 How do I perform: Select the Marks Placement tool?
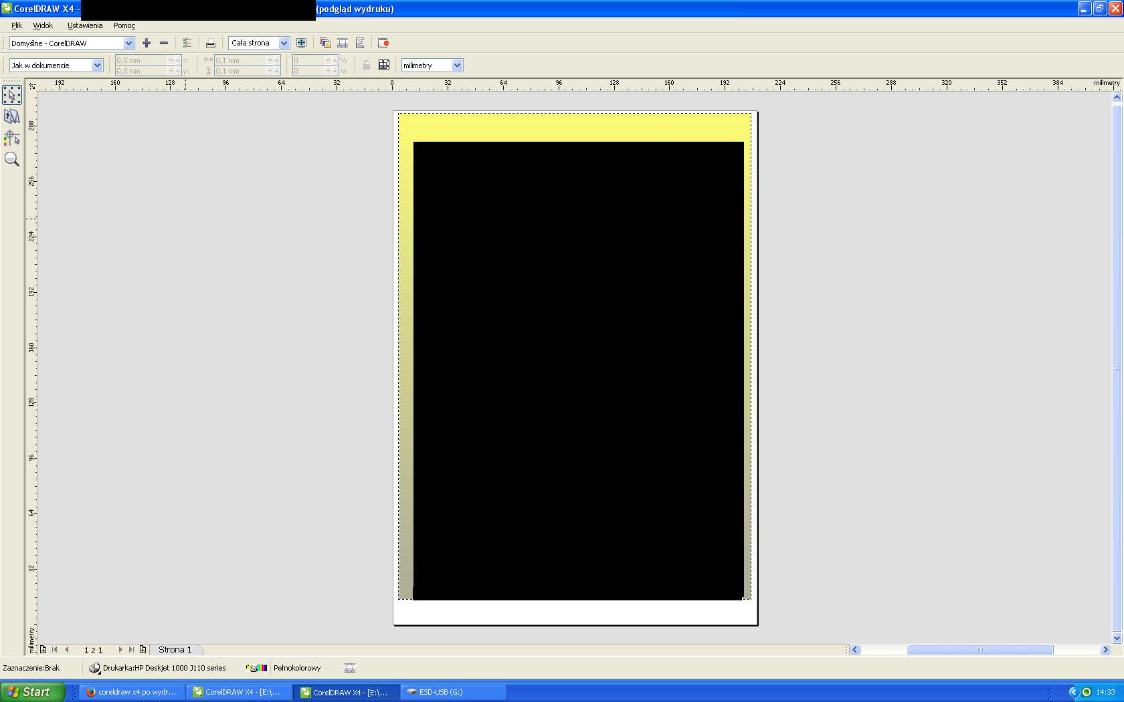12,138
